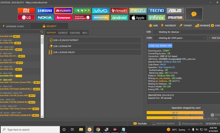Select Kirin 620 in model list
The width and height of the screenshot is (220, 133).
(x=10, y=36)
